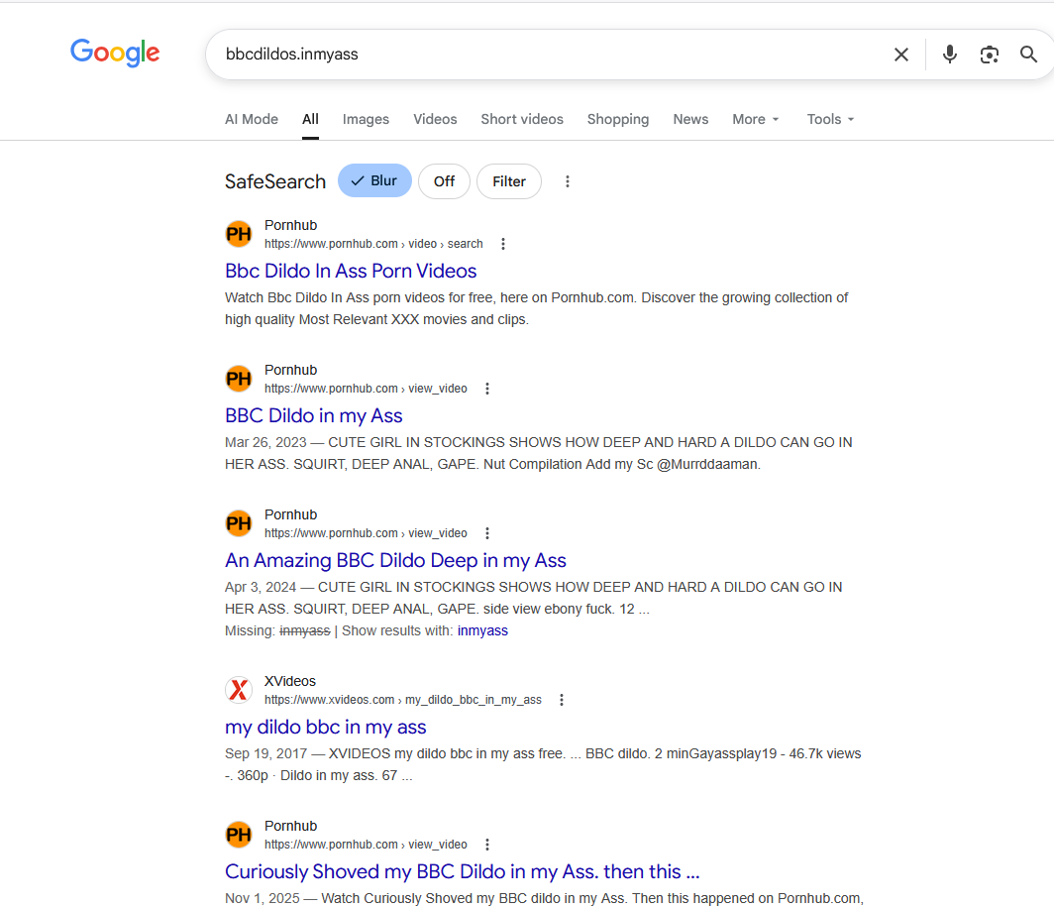
Task: Start voice search with microphone icon
Action: coord(949,54)
